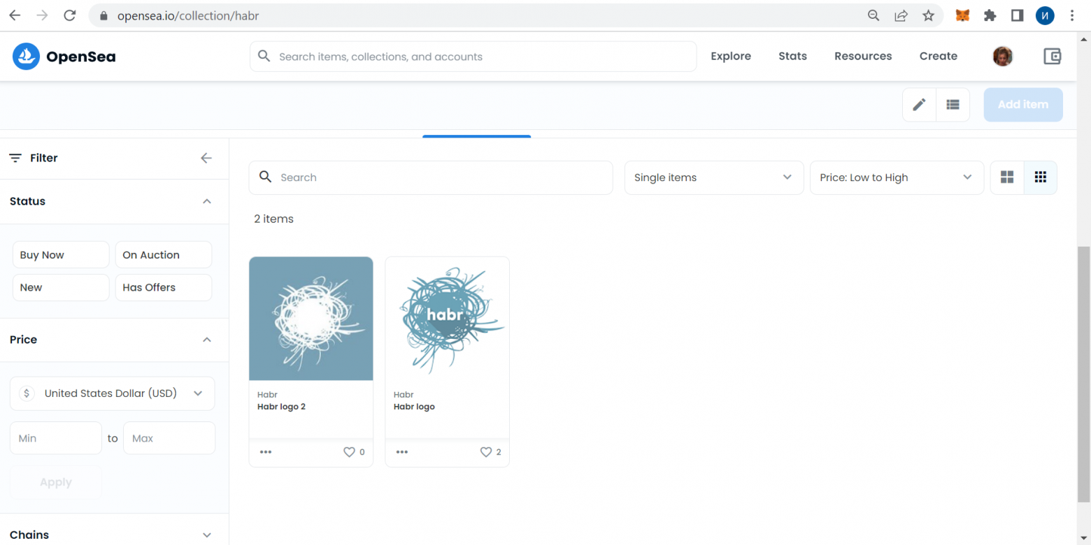Open the United States Dollar currency dropdown
This screenshot has width=1091, height=545.
click(113, 393)
